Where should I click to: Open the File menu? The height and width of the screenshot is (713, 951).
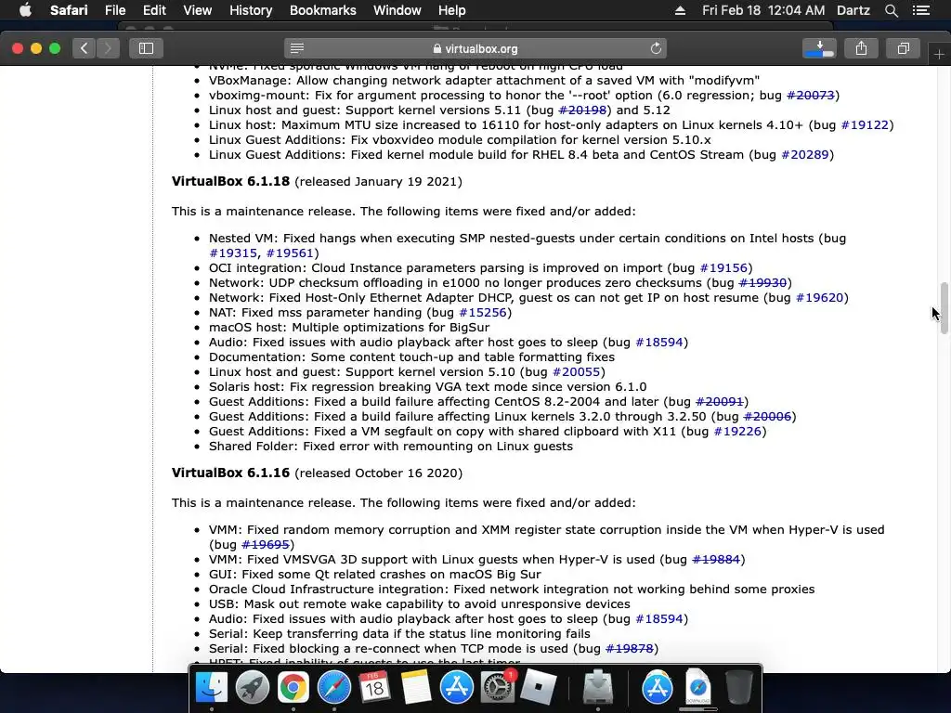(x=114, y=10)
